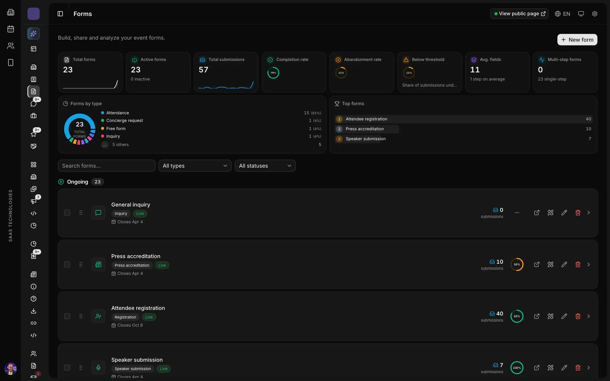This screenshot has width=610, height=381.
Task: Expand Press accreditation row with chevron
Action: point(588,264)
